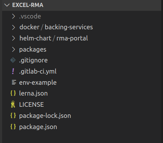Click the braces icon beside package.json
Viewport: 163px width, 143px height.
pos(13,127)
